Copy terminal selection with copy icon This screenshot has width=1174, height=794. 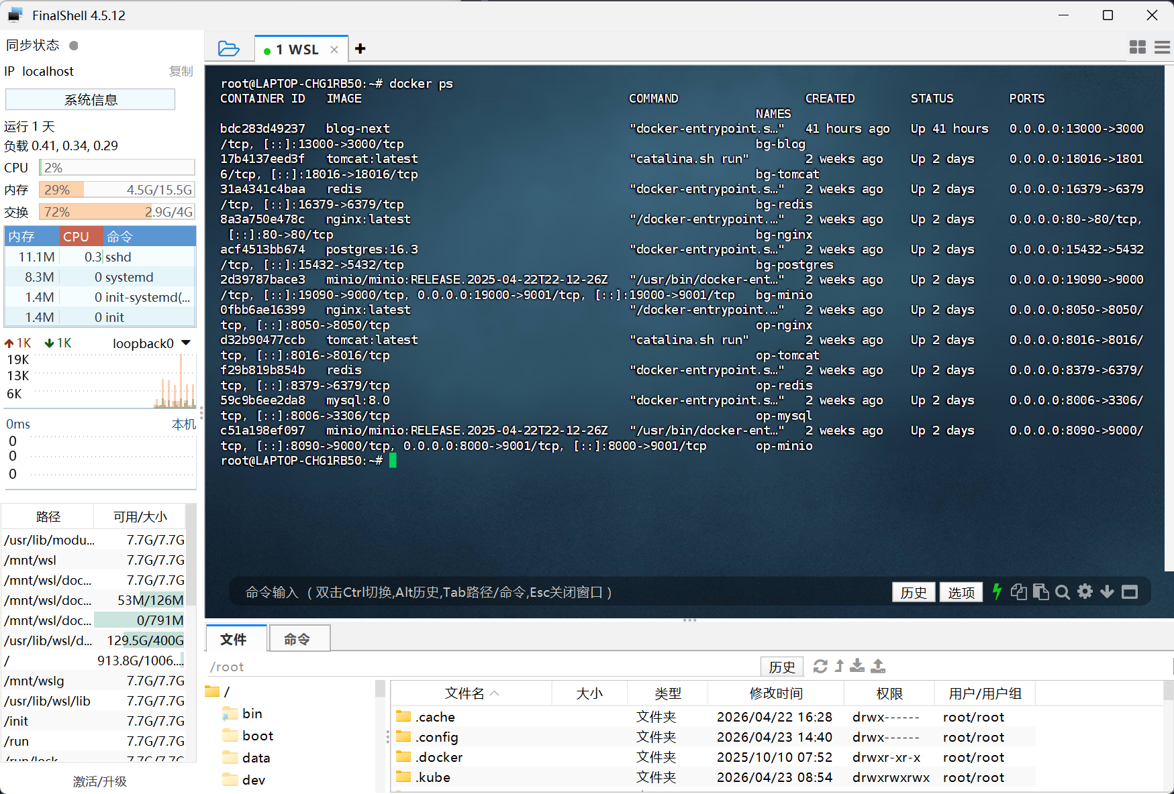[x=1019, y=591]
